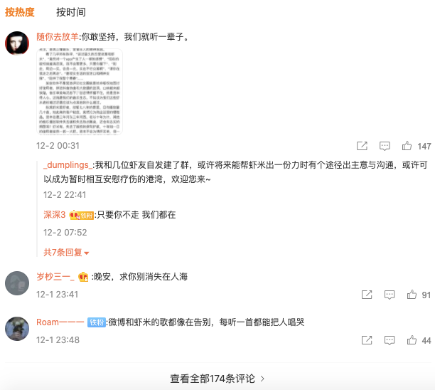435x390 pixels.
Task: Open Roam一一一 profile avatar
Action: 17,329
